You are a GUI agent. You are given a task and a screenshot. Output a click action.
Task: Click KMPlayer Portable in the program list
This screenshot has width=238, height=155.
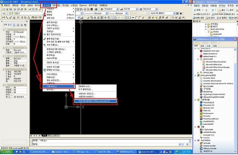208,148
